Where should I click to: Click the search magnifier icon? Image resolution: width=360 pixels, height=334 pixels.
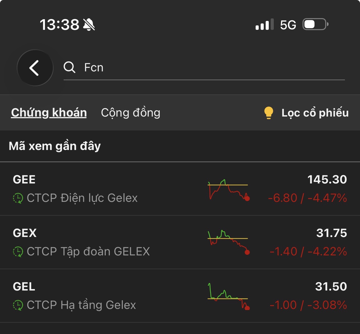69,67
